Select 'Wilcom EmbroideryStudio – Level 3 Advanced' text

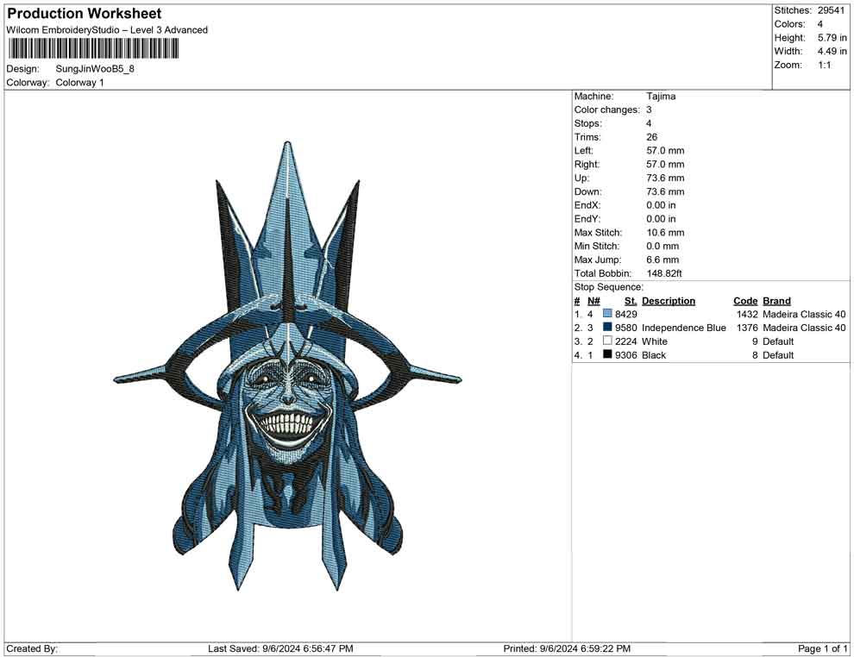coord(107,30)
